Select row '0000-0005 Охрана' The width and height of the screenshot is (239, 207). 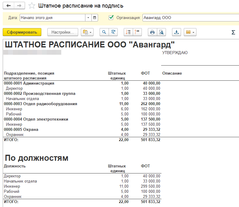pyautogui.click(x=21, y=129)
